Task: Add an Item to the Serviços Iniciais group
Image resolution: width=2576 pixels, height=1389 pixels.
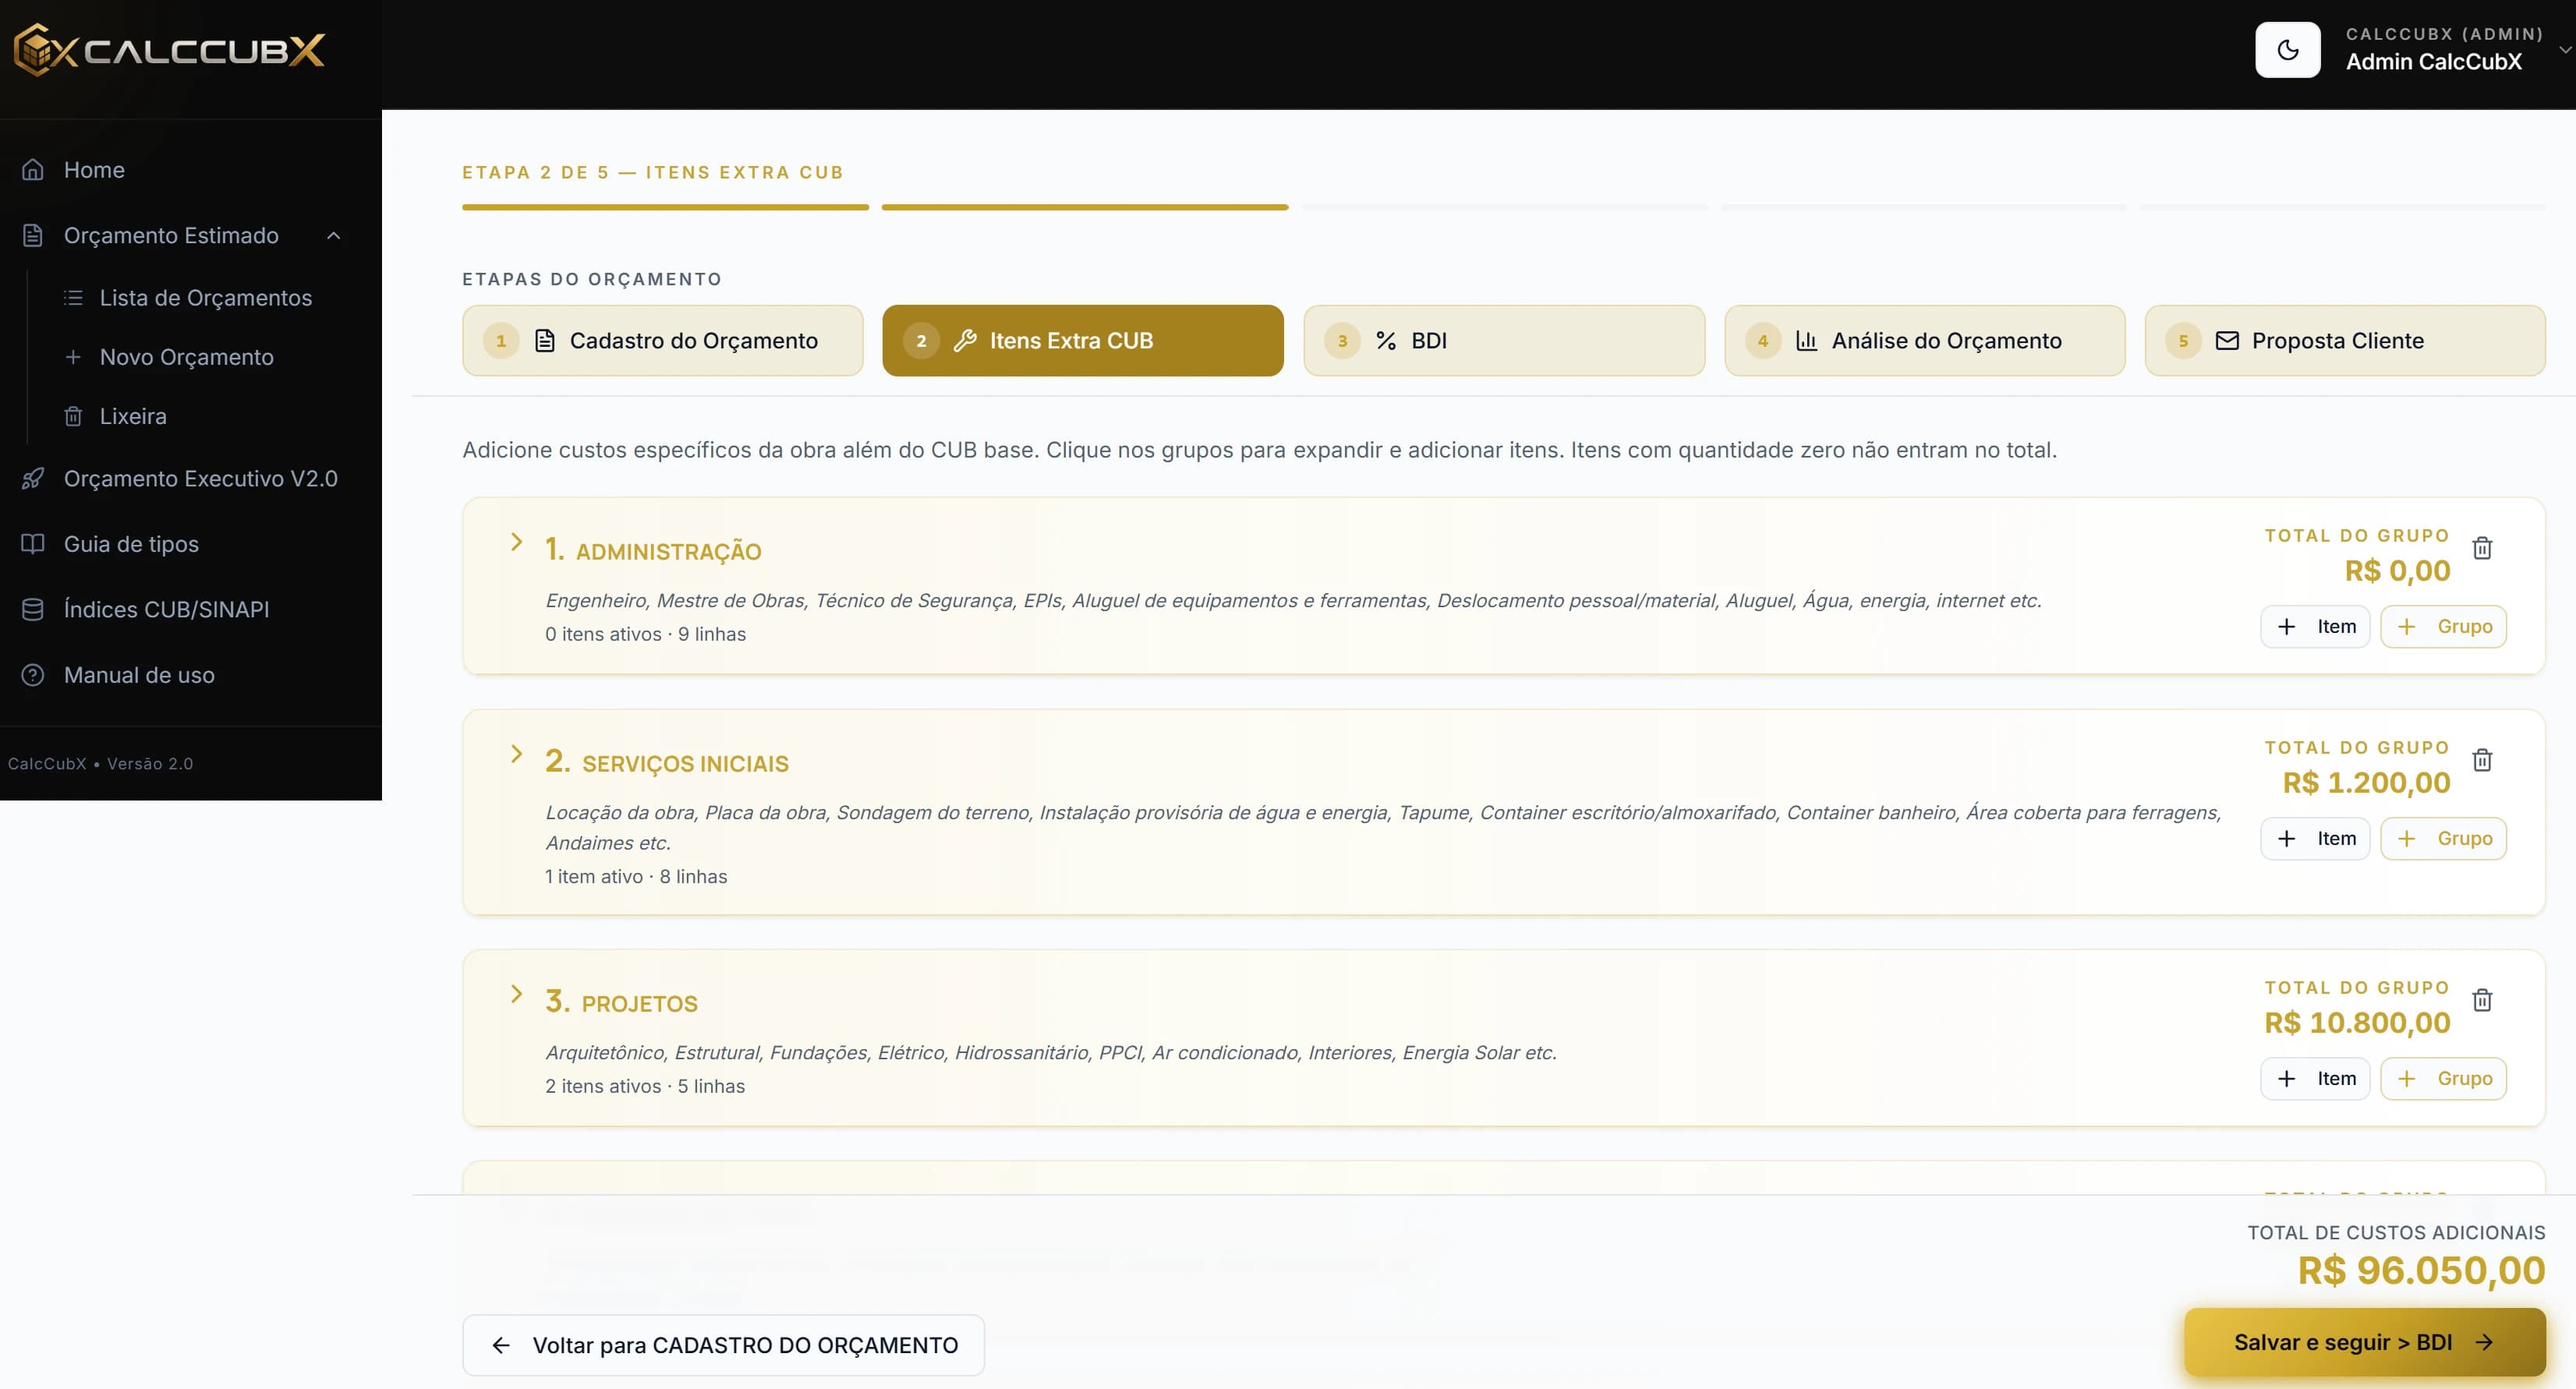Action: [x=2315, y=839]
